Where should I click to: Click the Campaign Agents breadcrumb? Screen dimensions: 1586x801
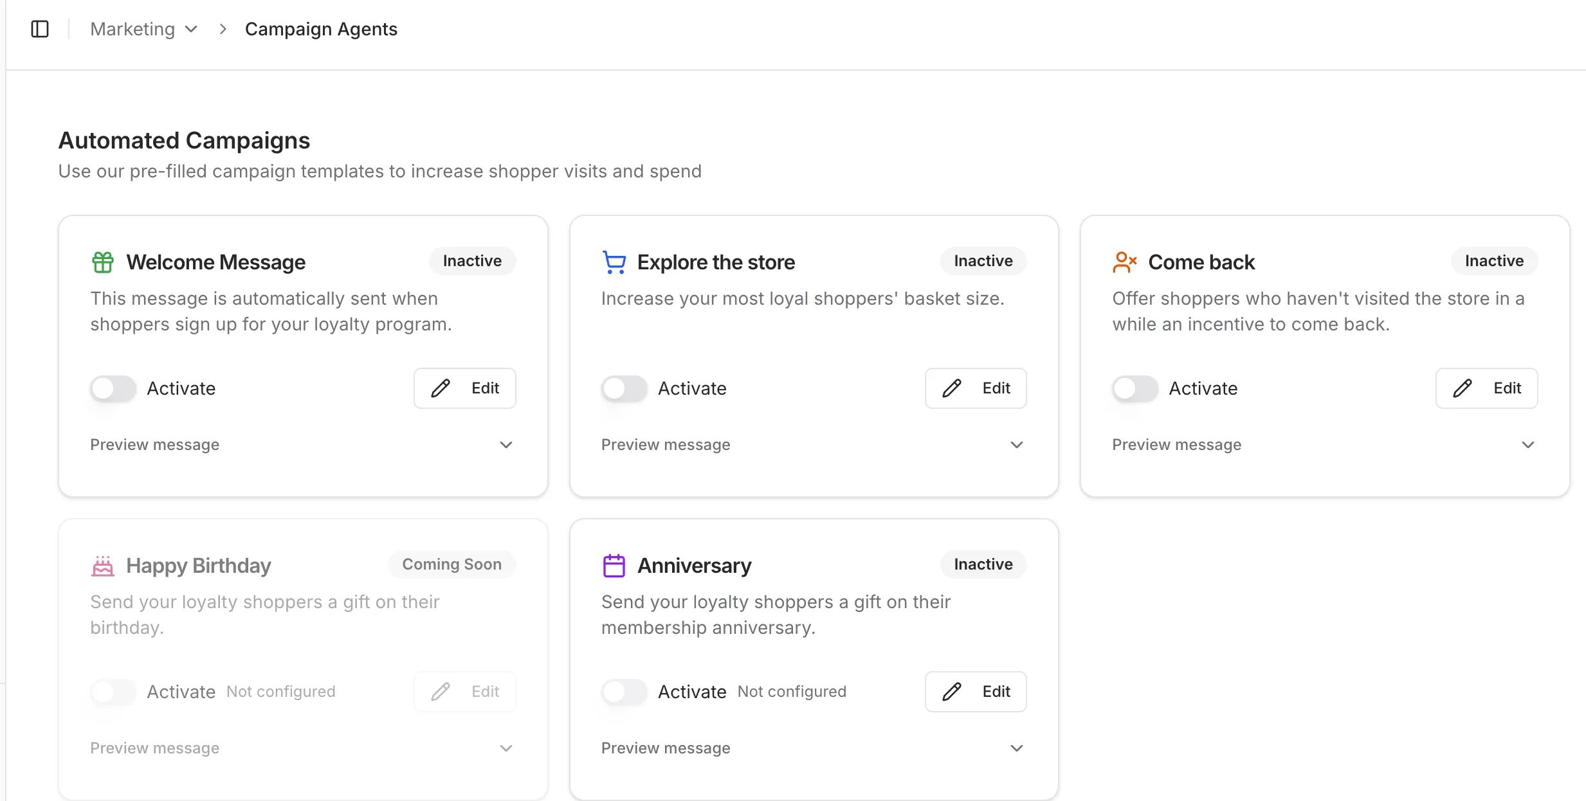click(x=321, y=29)
